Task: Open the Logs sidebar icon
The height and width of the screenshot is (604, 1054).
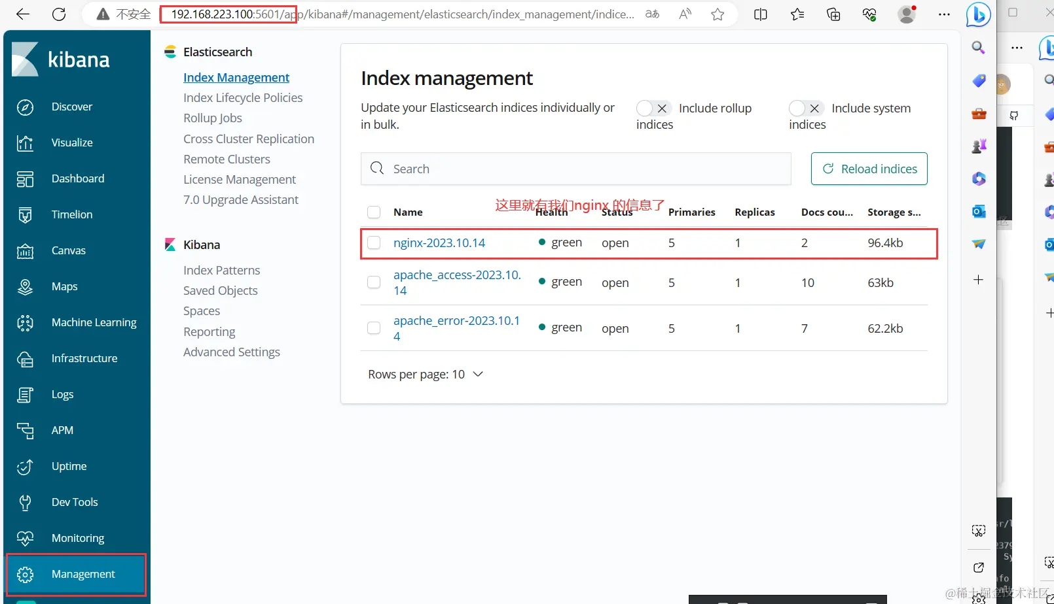Action: pyautogui.click(x=25, y=394)
